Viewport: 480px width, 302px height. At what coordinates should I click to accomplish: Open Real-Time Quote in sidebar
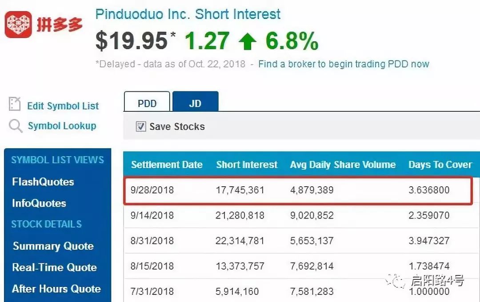(55, 267)
